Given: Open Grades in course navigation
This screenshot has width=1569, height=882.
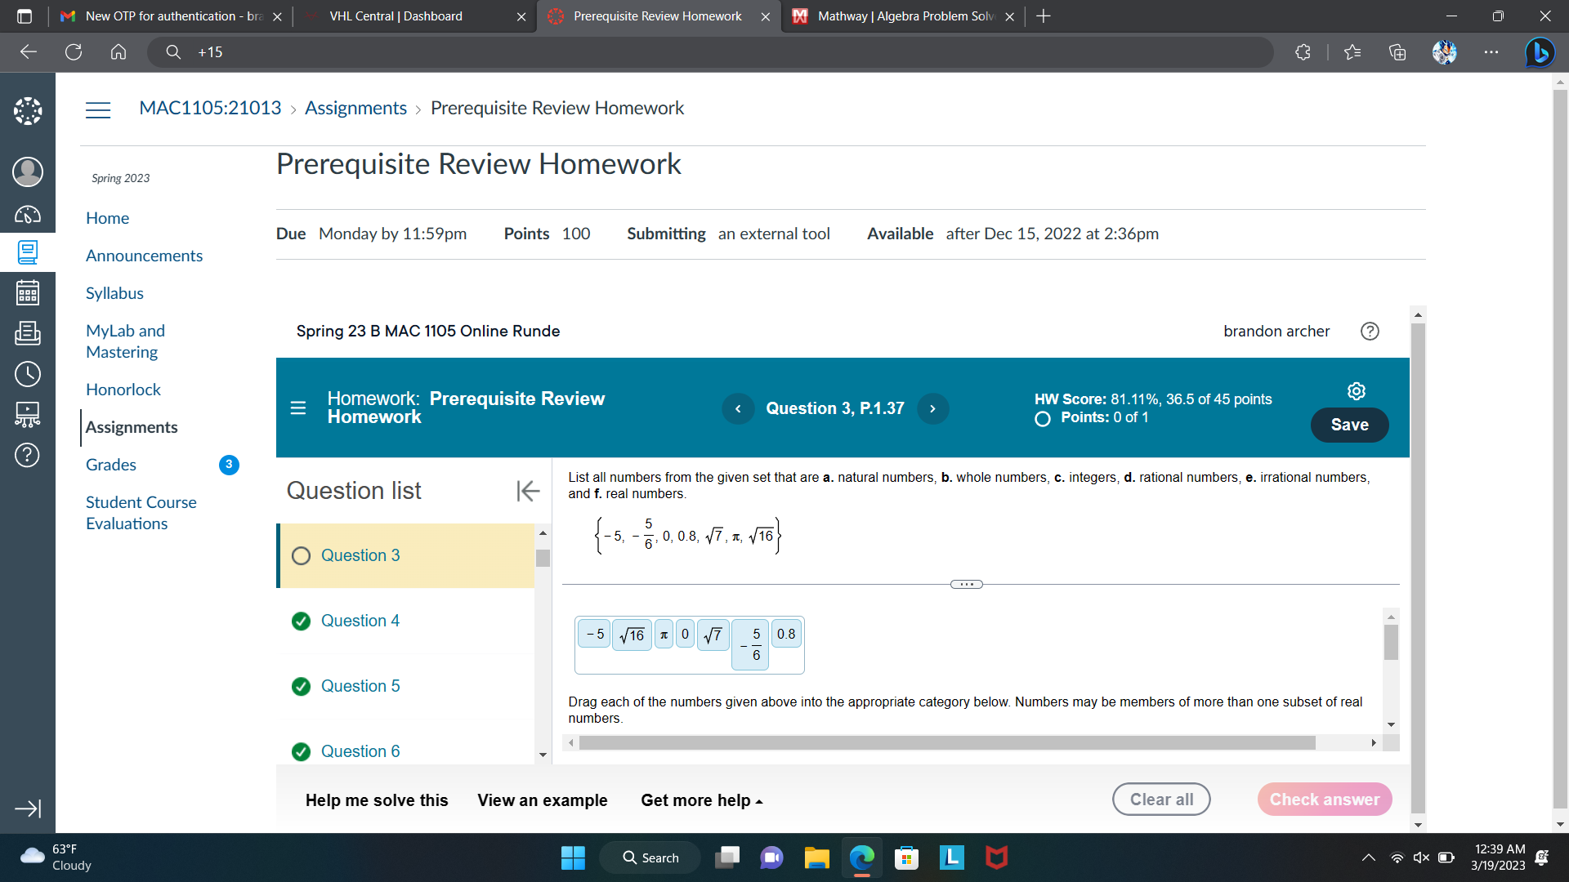Looking at the screenshot, I should tap(111, 465).
